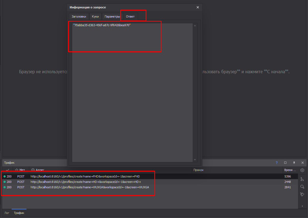Click the response scrollbar up arrow

pos(195,26)
